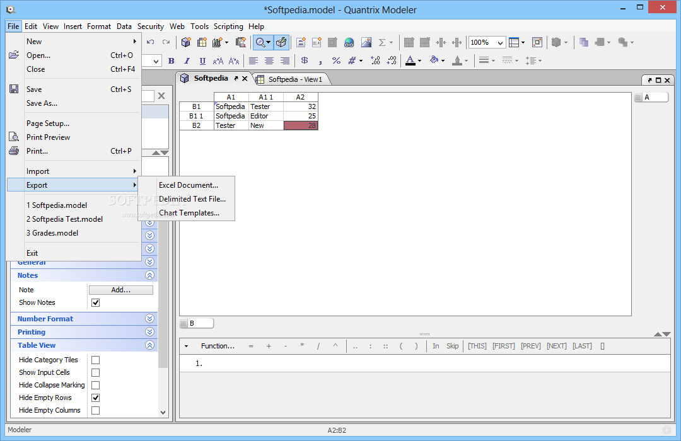The height and width of the screenshot is (441, 681).
Task: Increase the font size
Action: point(218,60)
